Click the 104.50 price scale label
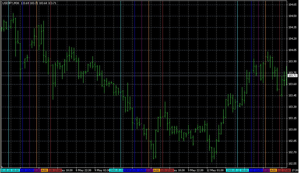299x173 pixels. (292, 16)
